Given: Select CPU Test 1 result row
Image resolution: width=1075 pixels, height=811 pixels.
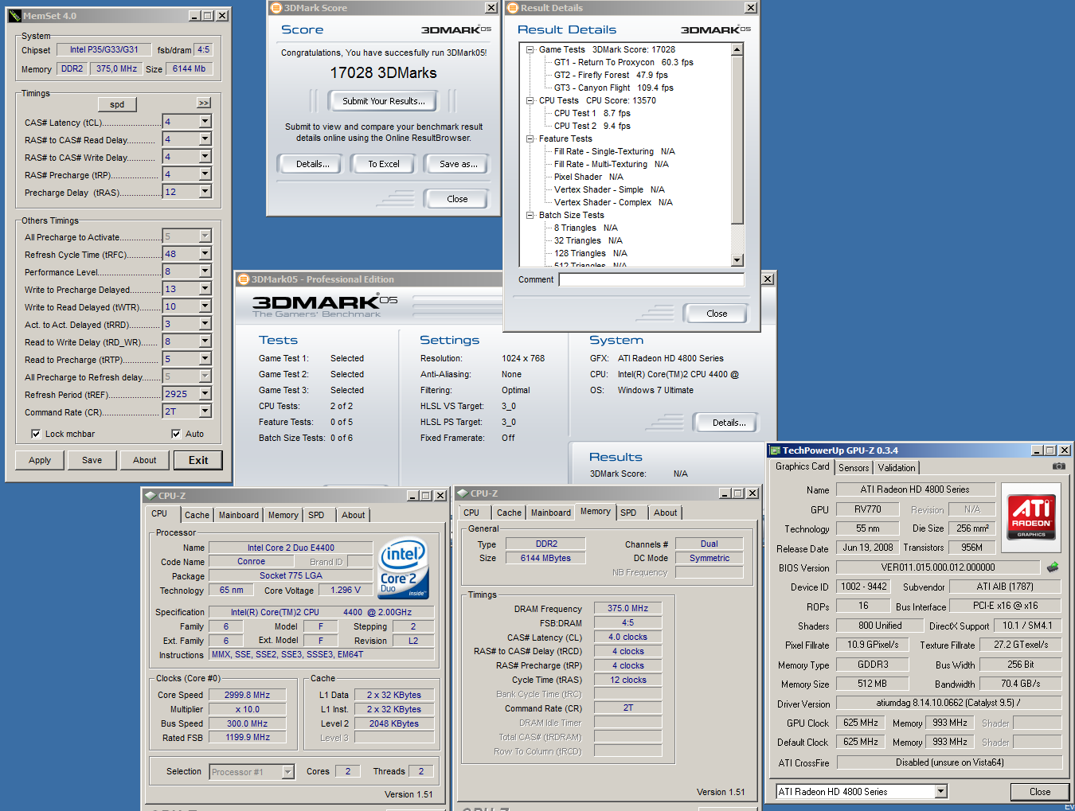Looking at the screenshot, I should 592,113.
